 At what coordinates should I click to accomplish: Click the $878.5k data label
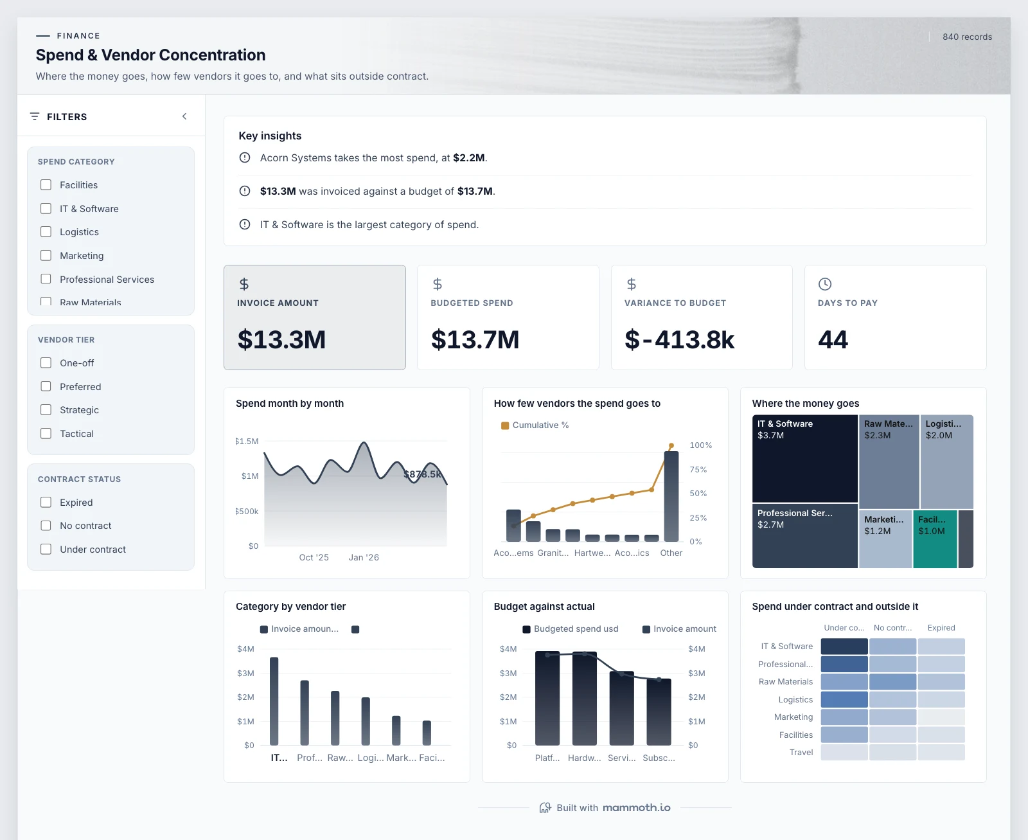pos(423,474)
